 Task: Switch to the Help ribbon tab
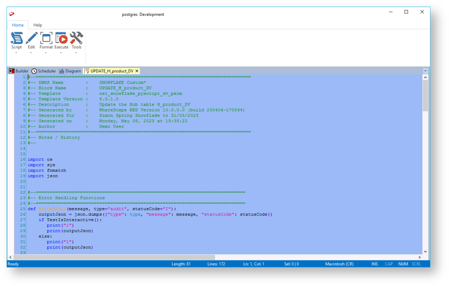(x=38, y=25)
